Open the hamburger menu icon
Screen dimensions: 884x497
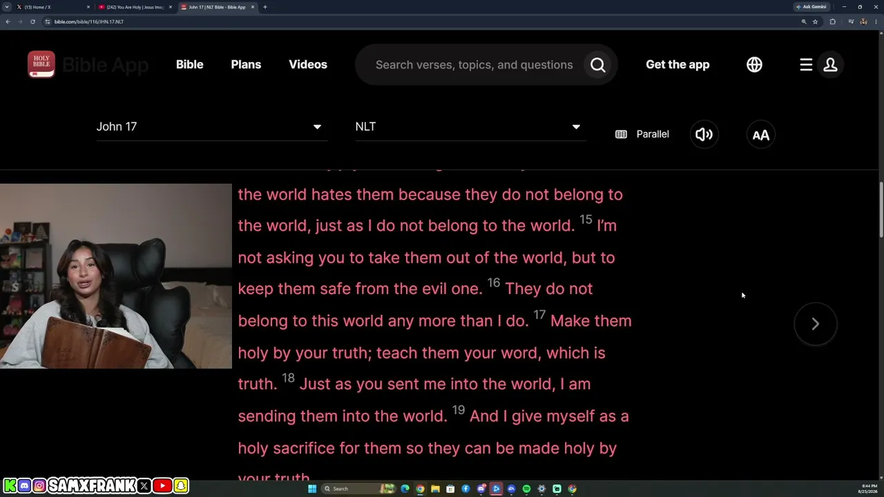806,64
